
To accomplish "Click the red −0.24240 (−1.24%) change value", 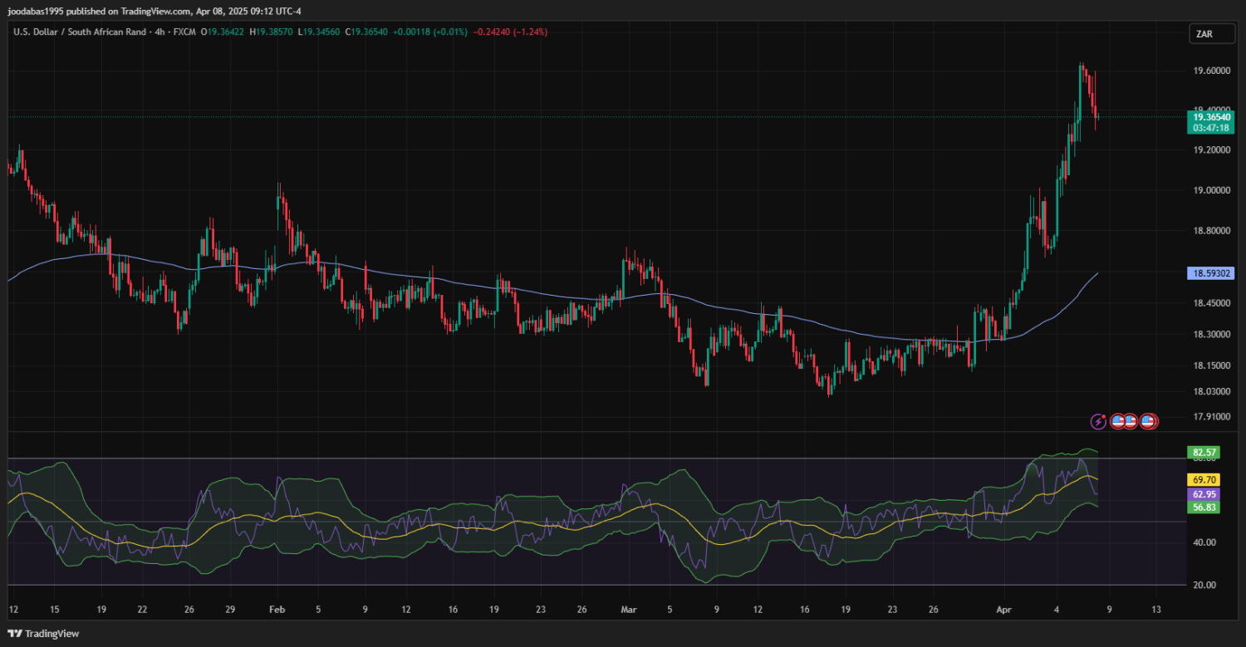I will tap(510, 32).
